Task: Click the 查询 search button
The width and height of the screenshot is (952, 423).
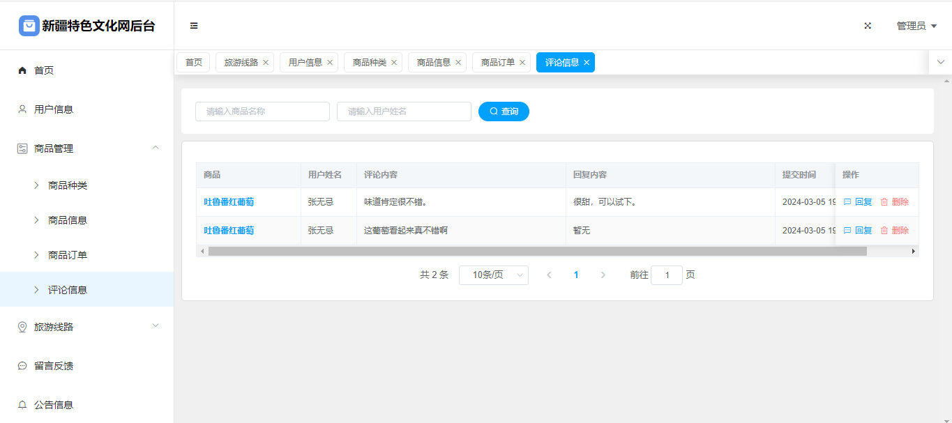Action: coord(504,111)
